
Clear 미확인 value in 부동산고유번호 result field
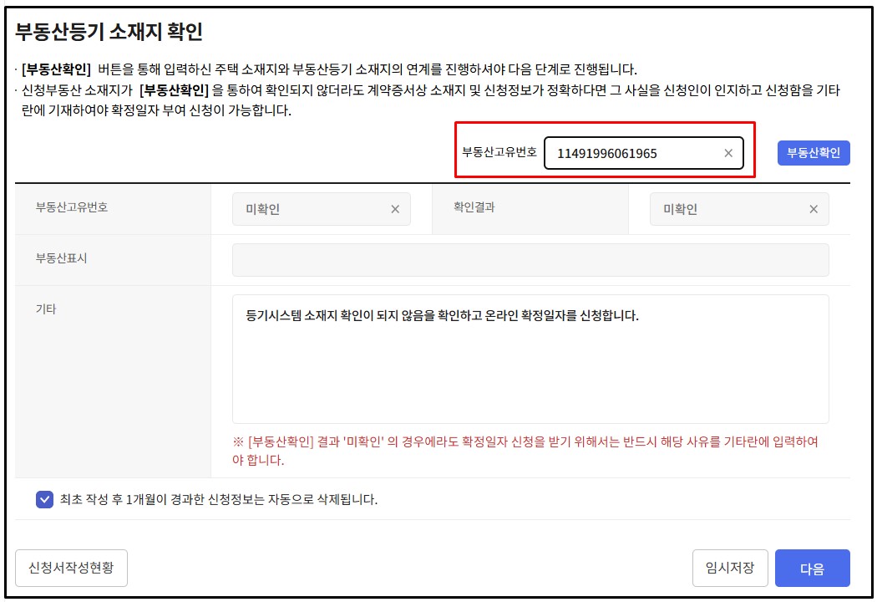tap(395, 208)
